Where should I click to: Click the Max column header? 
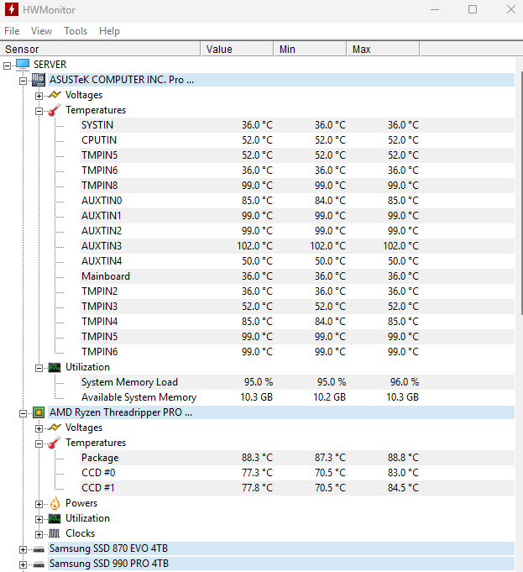383,50
